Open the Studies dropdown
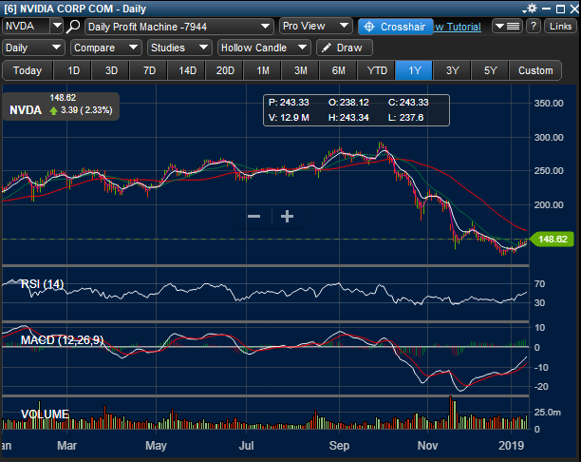 (179, 48)
